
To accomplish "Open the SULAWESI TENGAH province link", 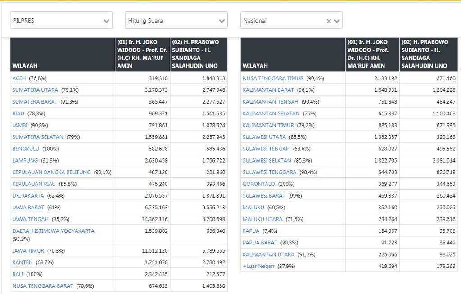I will (x=266, y=149).
